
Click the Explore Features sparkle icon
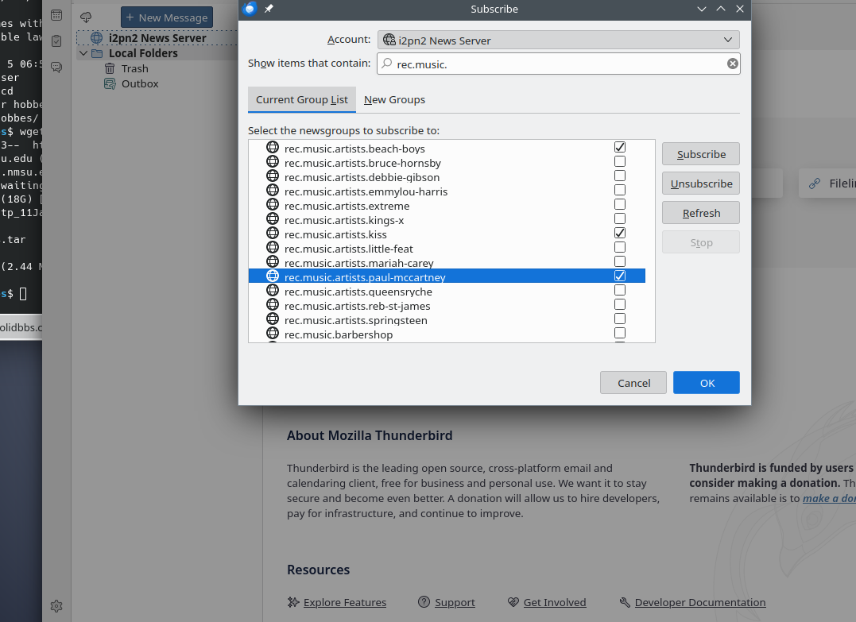coord(293,602)
